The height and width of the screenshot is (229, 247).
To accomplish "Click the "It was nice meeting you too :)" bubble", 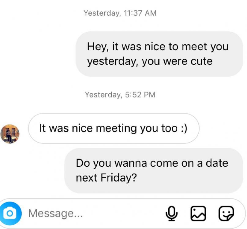I will tap(114, 128).
